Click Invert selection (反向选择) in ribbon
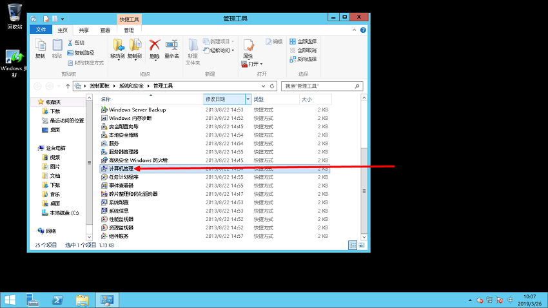This screenshot has width=548, height=308. click(x=303, y=59)
